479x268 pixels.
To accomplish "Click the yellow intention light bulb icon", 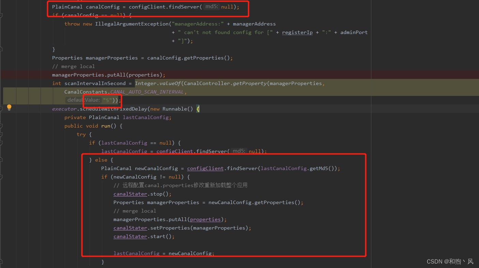I will point(9,107).
